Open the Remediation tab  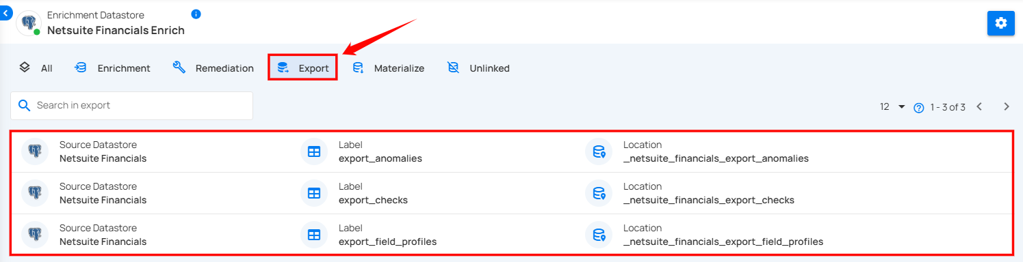(x=213, y=68)
